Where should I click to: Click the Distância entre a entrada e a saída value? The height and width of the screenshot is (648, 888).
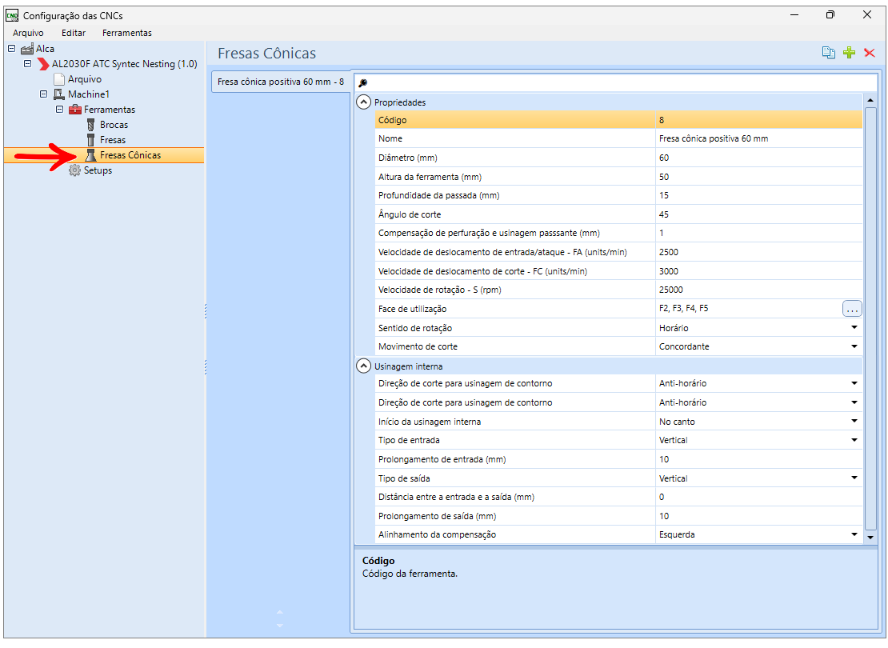point(759,497)
